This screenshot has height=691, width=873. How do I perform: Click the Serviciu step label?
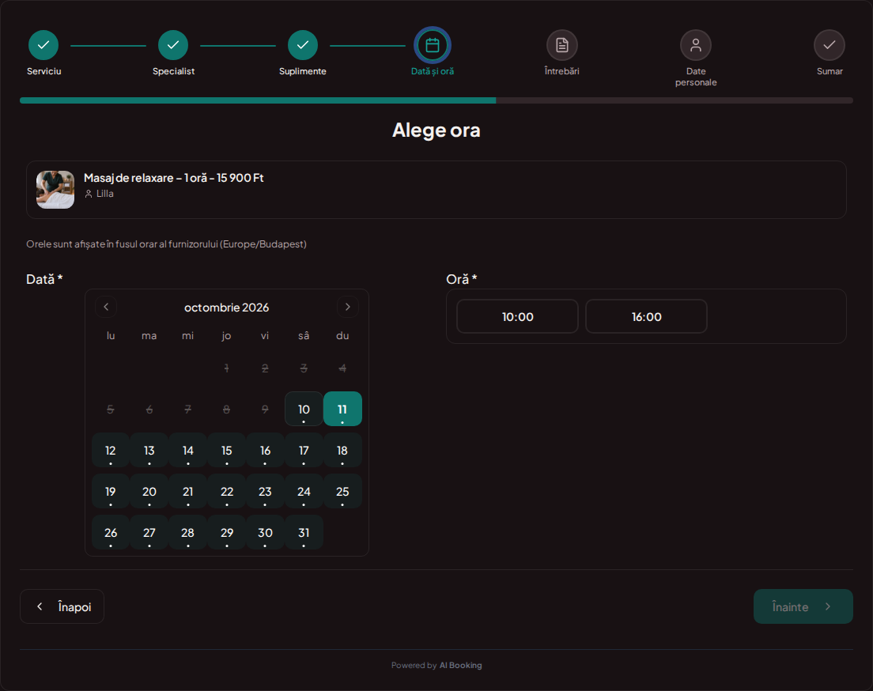pyautogui.click(x=44, y=71)
